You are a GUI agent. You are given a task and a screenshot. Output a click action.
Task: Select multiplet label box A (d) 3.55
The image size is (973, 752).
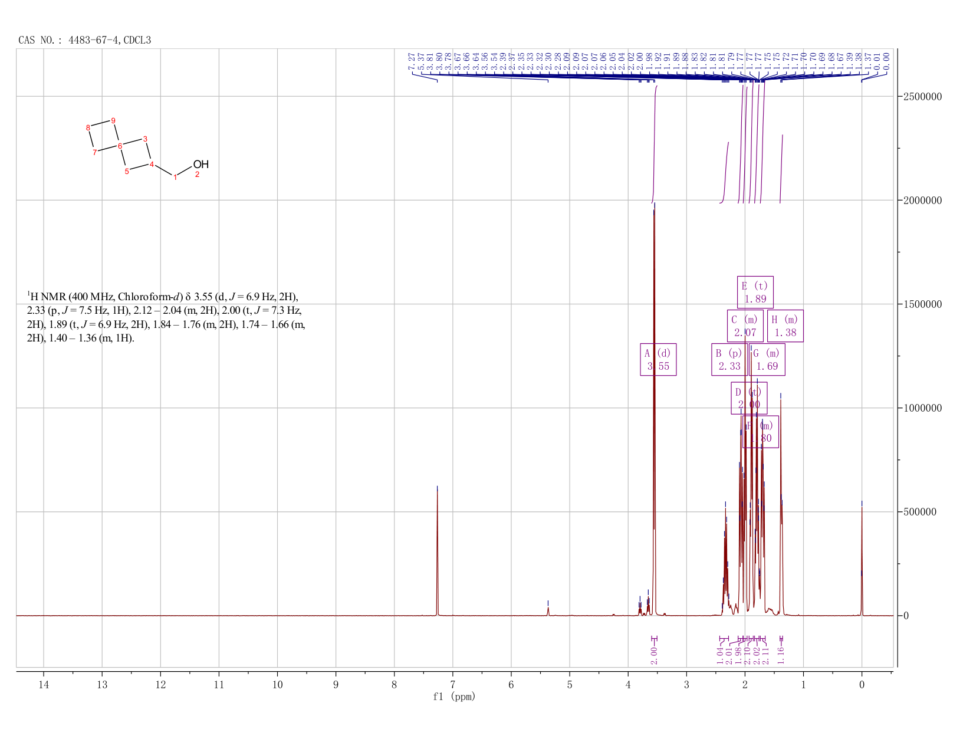pyautogui.click(x=658, y=360)
